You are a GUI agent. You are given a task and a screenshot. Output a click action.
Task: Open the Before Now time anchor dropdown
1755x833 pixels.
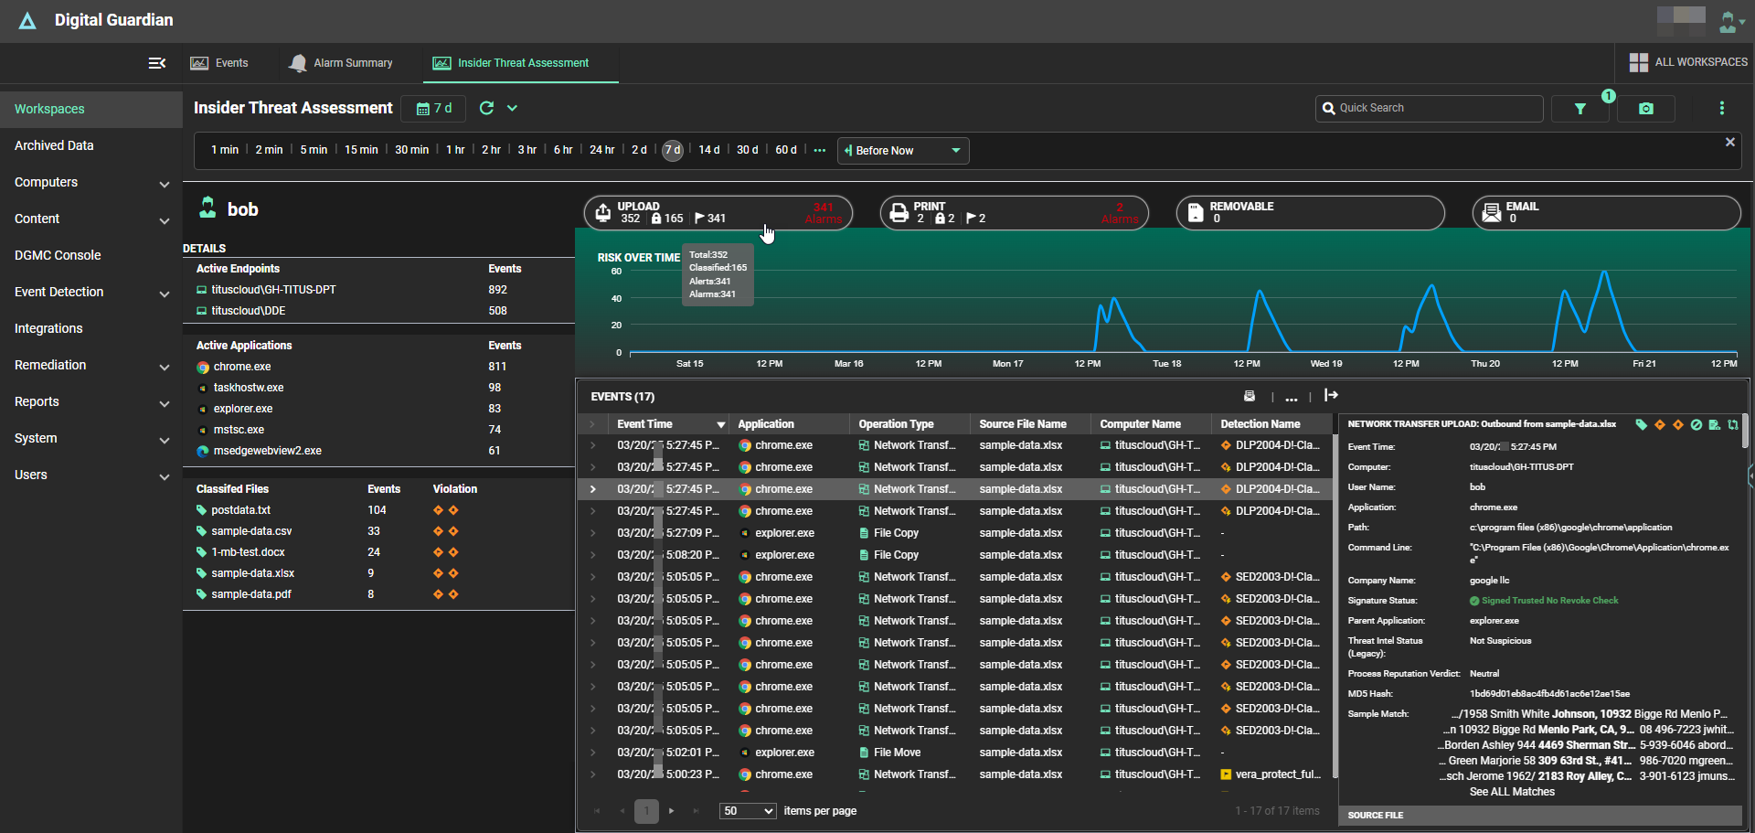point(902,150)
